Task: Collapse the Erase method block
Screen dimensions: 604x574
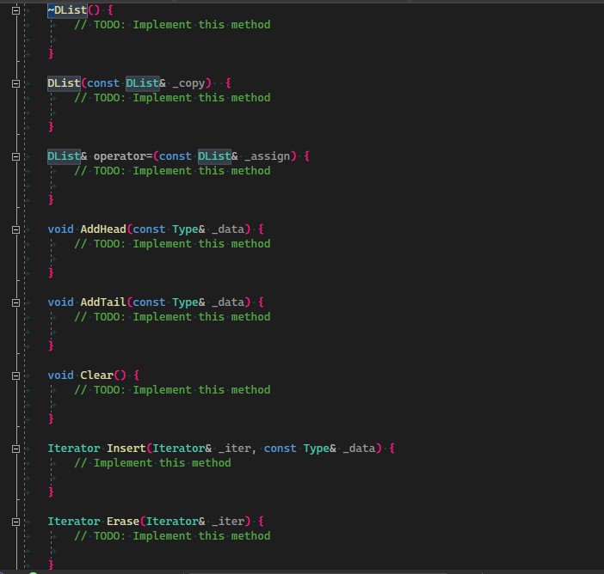Action: [x=15, y=522]
